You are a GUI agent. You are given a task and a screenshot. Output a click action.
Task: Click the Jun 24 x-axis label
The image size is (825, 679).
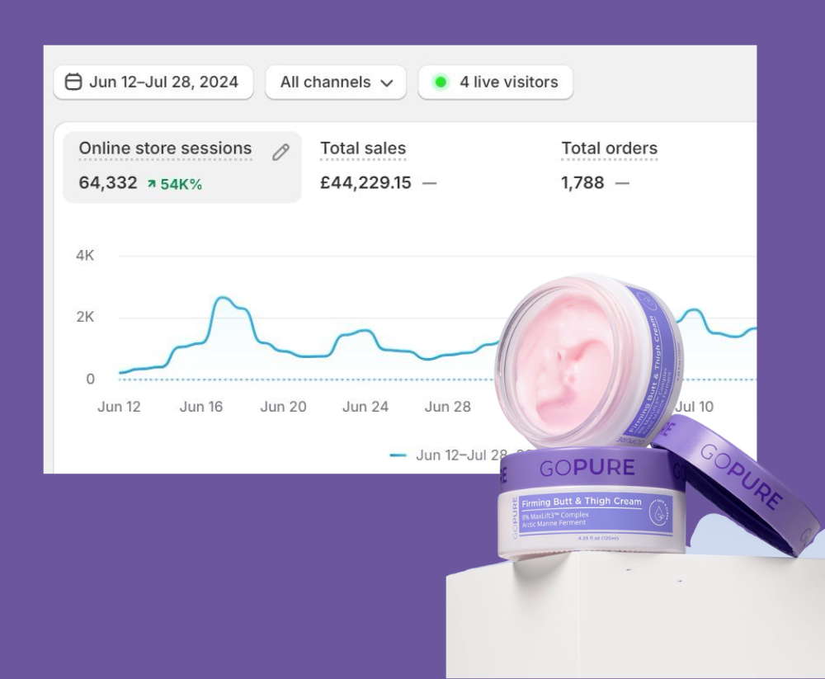click(x=365, y=407)
